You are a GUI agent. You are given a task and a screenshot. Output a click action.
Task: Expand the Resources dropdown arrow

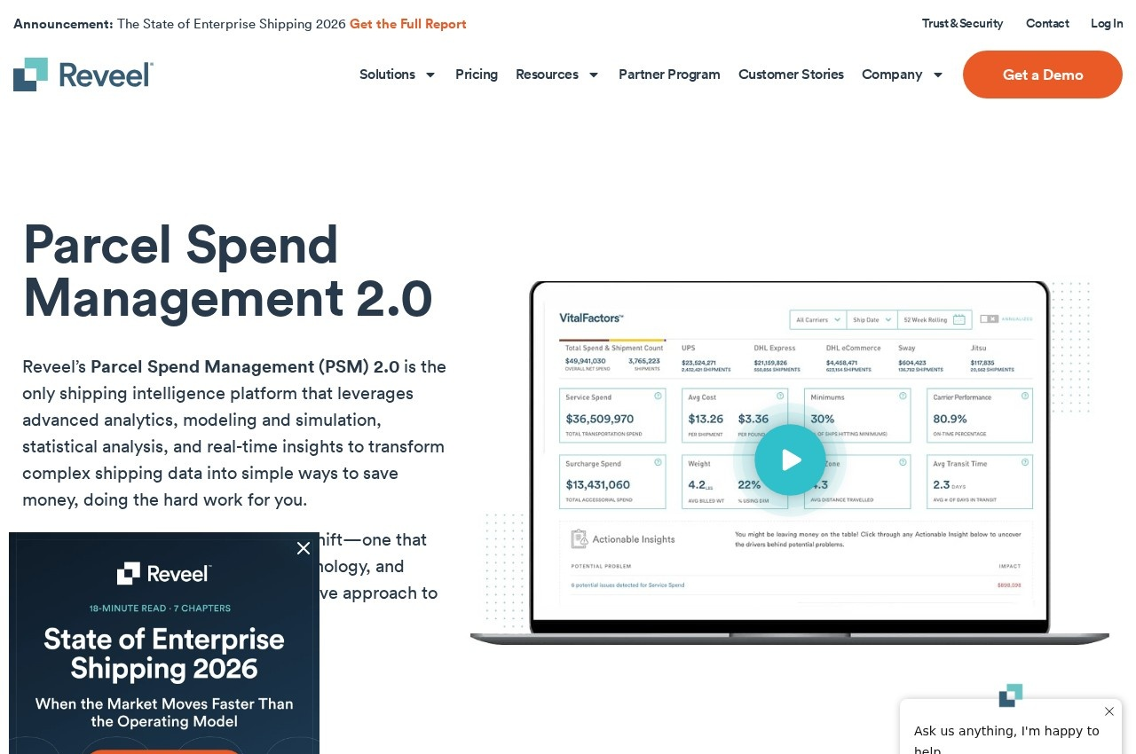click(594, 75)
